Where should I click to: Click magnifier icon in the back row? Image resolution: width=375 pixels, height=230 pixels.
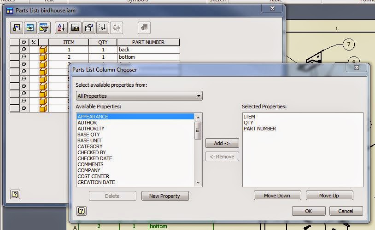(x=23, y=50)
